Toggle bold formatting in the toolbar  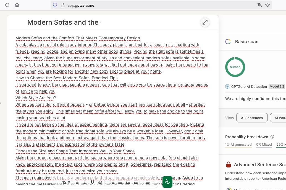77,182
